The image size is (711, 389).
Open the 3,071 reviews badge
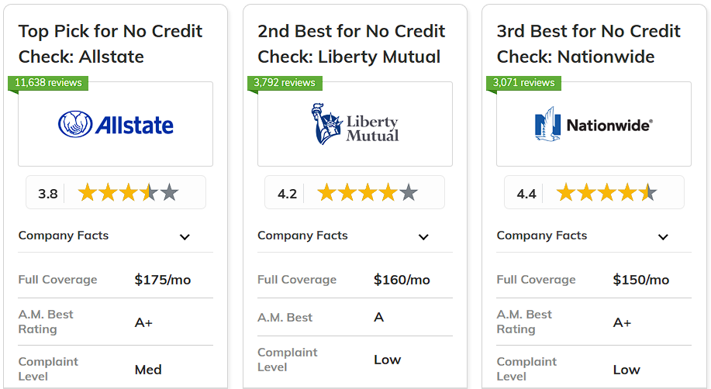point(523,83)
